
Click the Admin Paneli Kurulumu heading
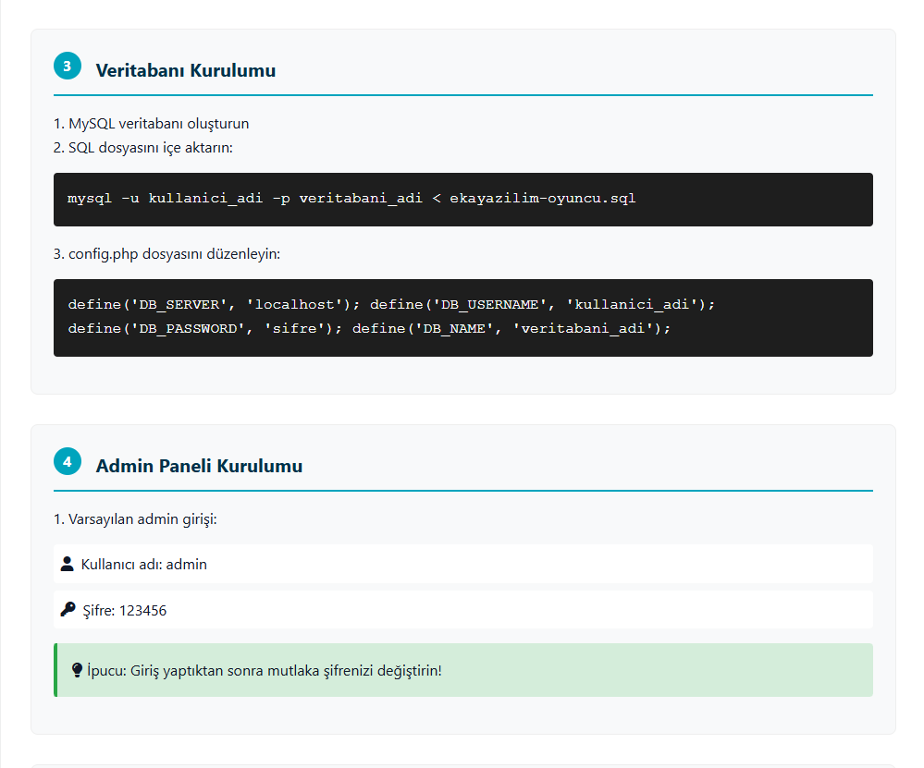(x=199, y=466)
